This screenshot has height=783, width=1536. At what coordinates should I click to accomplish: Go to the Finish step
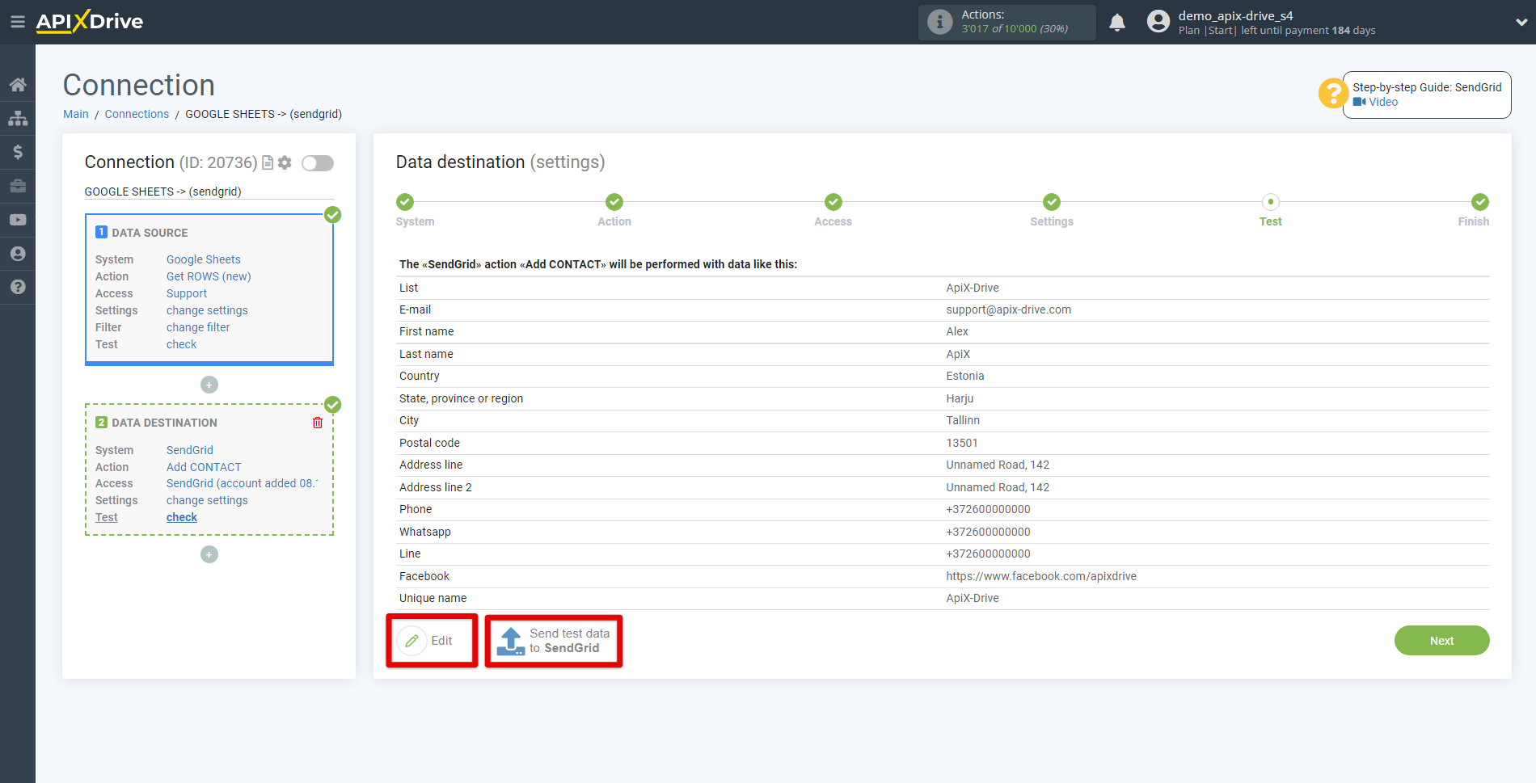pyautogui.click(x=1474, y=211)
